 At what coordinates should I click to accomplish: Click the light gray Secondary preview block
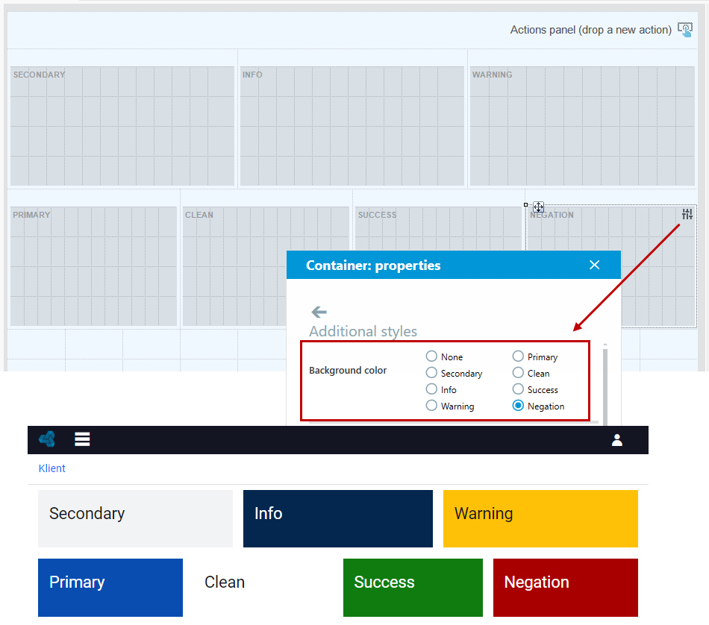pyautogui.click(x=135, y=518)
